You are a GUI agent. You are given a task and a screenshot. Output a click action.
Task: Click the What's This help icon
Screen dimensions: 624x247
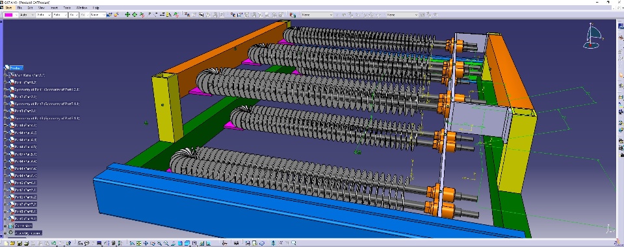tap(68, 243)
